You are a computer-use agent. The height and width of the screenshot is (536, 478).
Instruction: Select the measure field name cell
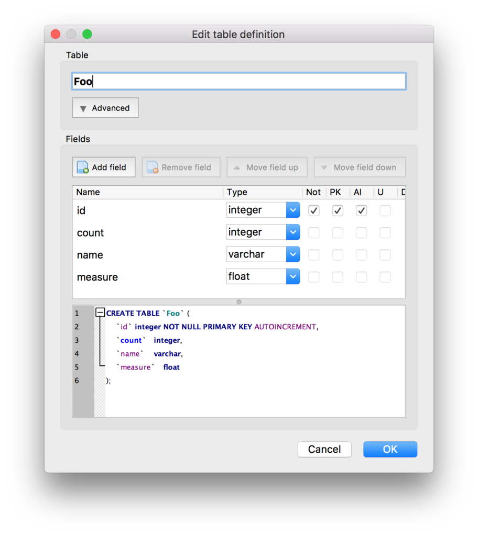148,277
